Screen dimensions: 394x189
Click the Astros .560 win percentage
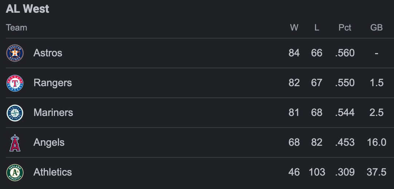click(345, 53)
